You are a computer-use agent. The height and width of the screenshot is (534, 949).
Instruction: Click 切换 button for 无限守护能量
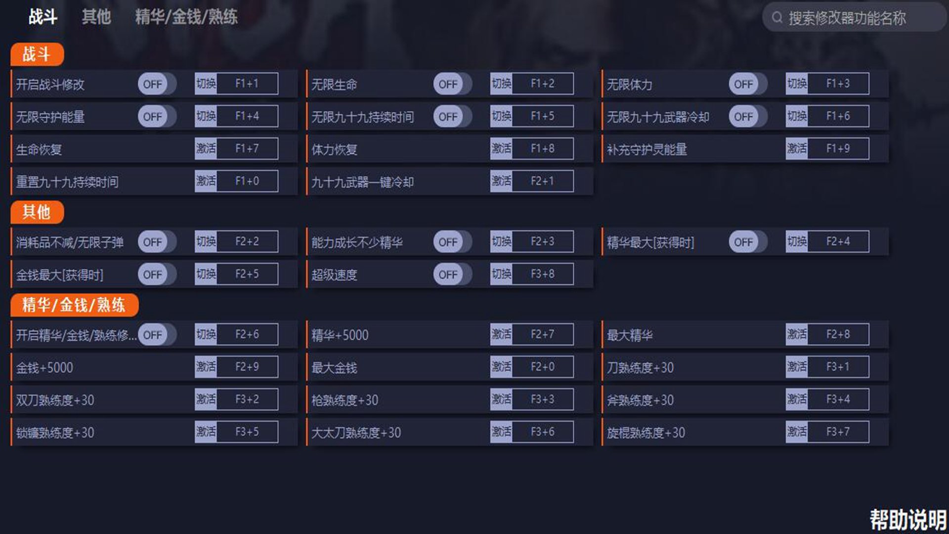tap(206, 116)
